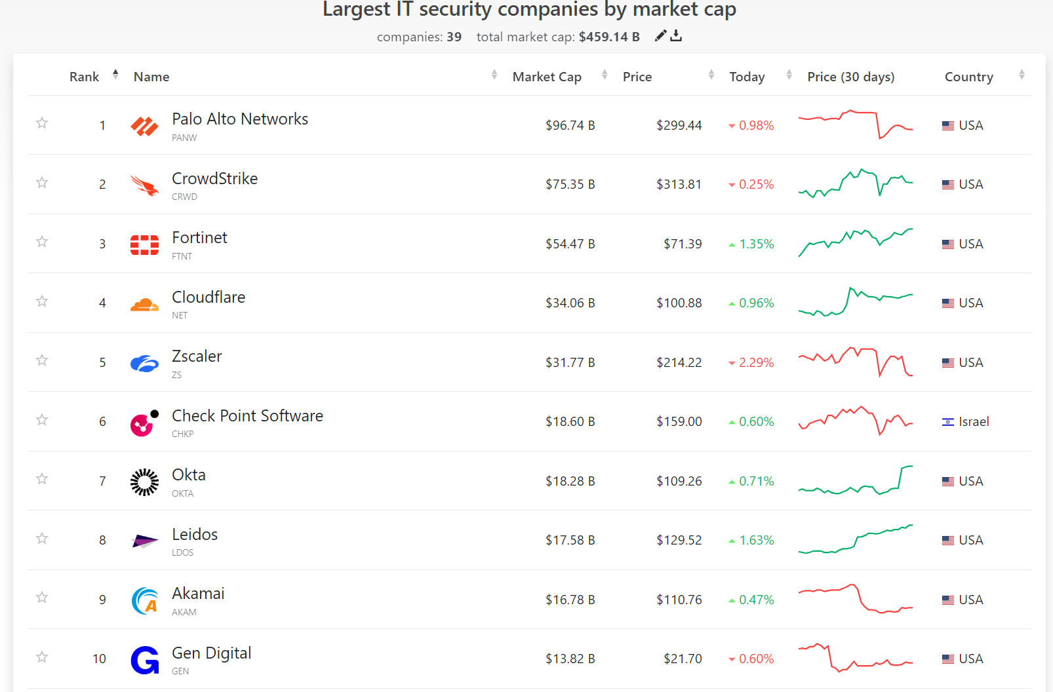Click the Price column header
The width and height of the screenshot is (1053, 692).
637,77
